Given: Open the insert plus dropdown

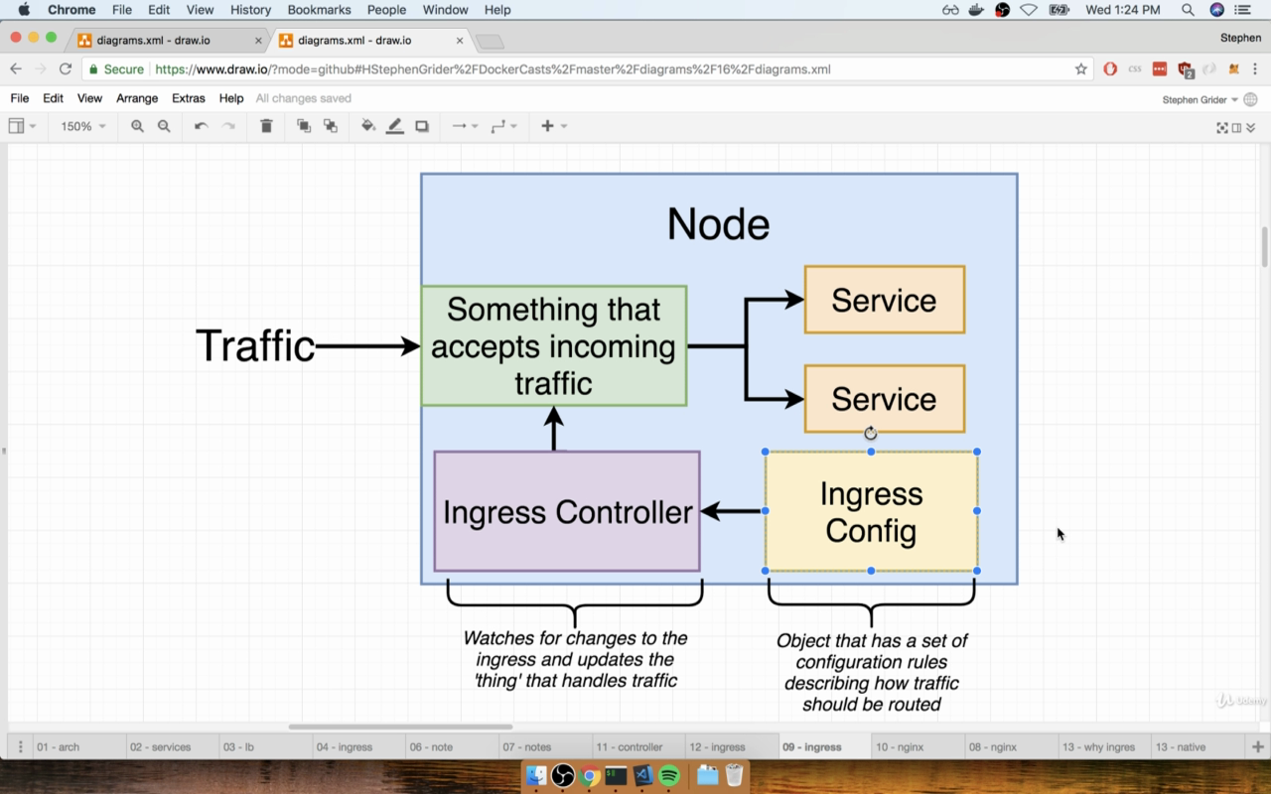Looking at the screenshot, I should pyautogui.click(x=554, y=126).
